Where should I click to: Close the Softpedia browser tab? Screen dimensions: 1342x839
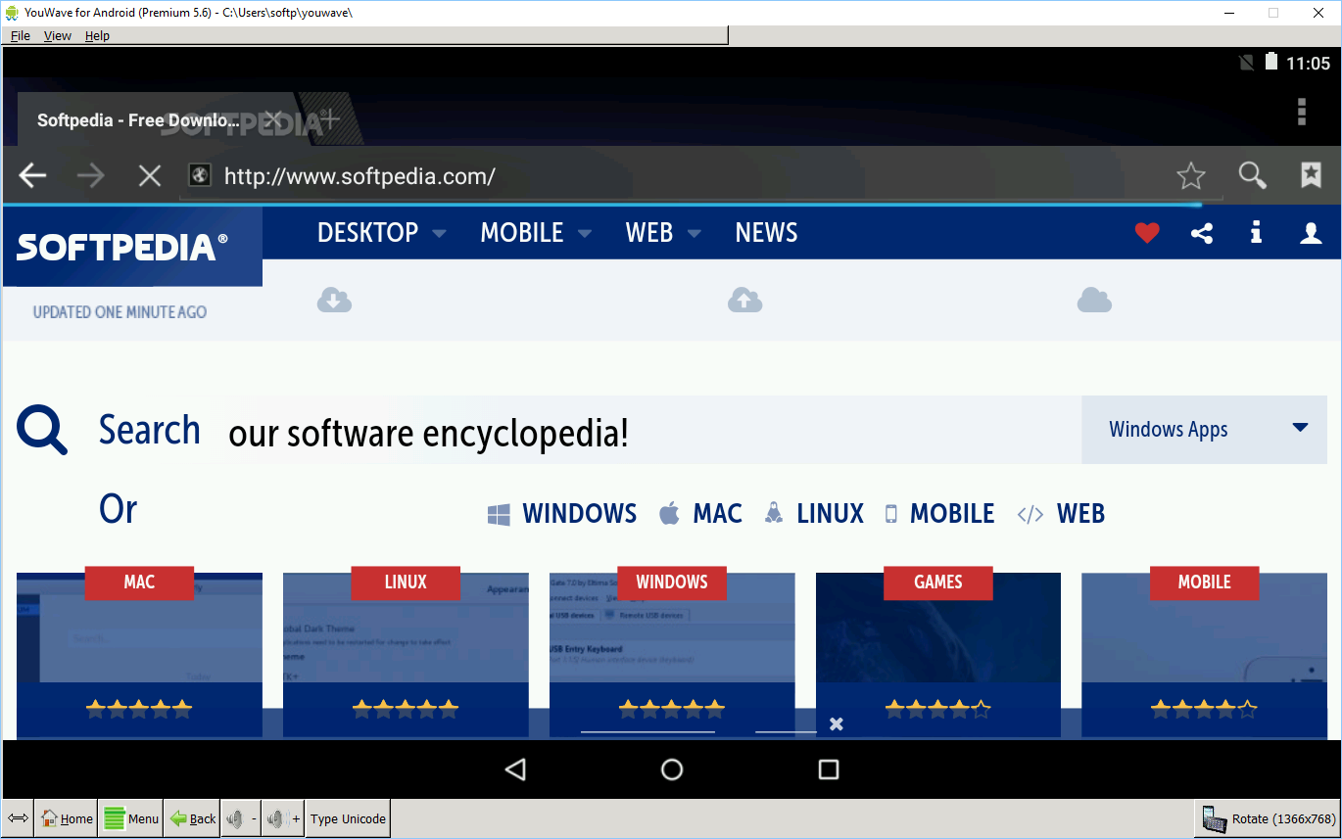(273, 119)
